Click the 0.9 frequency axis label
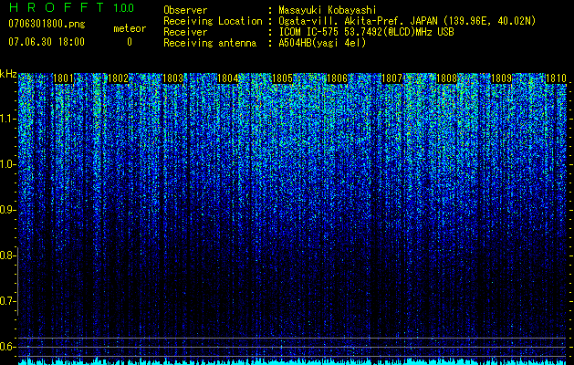574x365 pixels. (7, 210)
